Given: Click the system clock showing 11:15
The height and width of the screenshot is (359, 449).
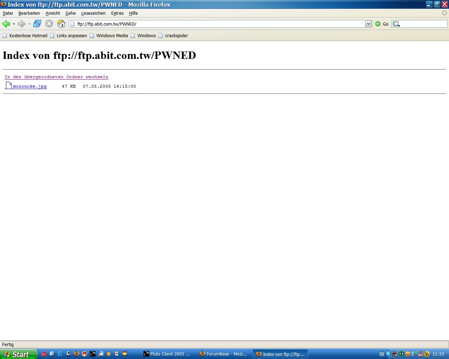Looking at the screenshot, I should (438, 354).
